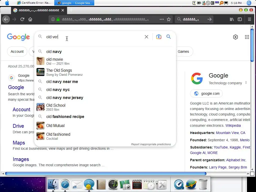256x192 pixels.
Task: Open Mail from the dock
Action: click(77, 185)
